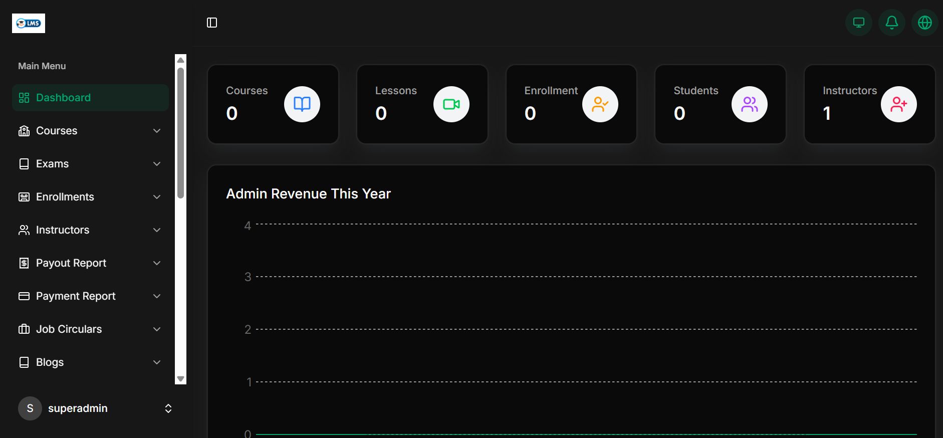Screen dimensions: 943x438
Task: Click the chart y-axis label 4
Action: pos(248,226)
